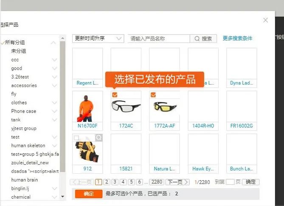This screenshot has height=206, width=284.
Task: Expand the ccc group
Action: coord(54,60)
